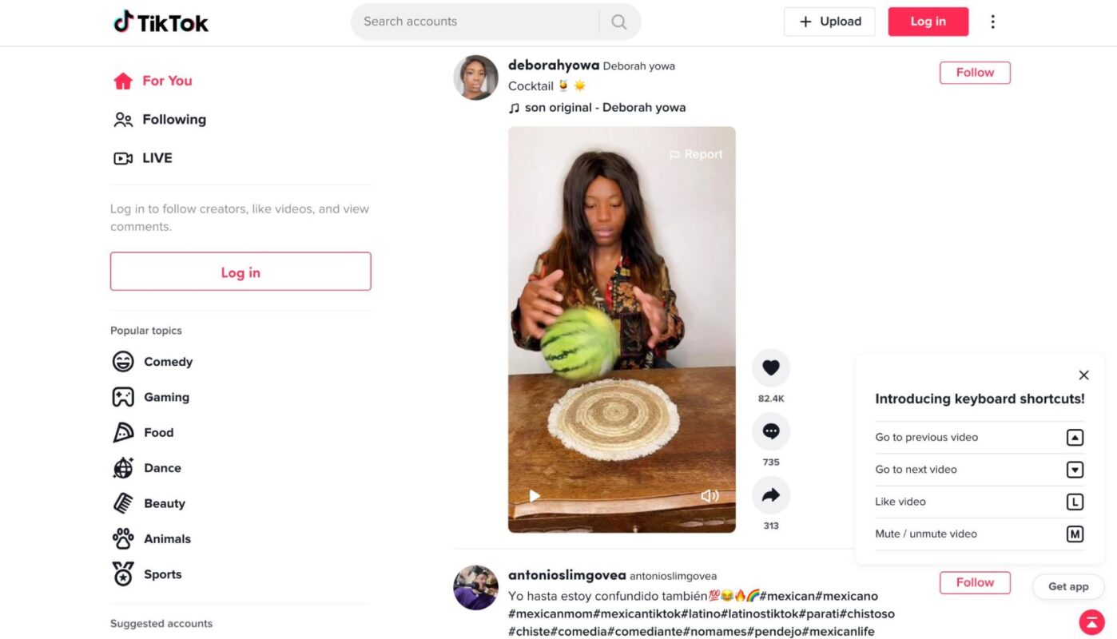Dismiss the keyboard shortcuts popup
Image resolution: width=1117 pixels, height=639 pixels.
pyautogui.click(x=1083, y=375)
